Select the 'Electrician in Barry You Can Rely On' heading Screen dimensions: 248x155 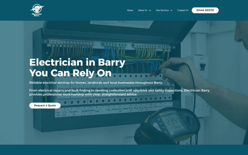(77, 68)
